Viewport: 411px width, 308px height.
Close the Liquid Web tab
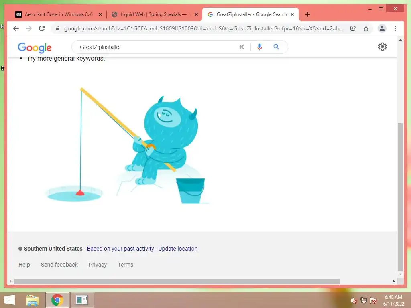pos(196,14)
